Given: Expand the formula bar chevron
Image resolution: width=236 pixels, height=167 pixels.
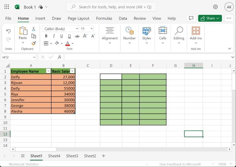Looking at the screenshot, I should pyautogui.click(x=233, y=57).
